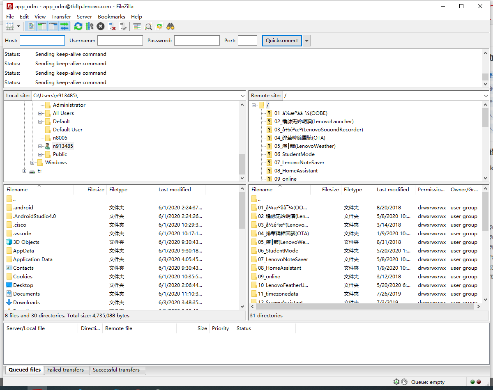Click the Port field
This screenshot has width=493, height=390.
[x=247, y=41]
